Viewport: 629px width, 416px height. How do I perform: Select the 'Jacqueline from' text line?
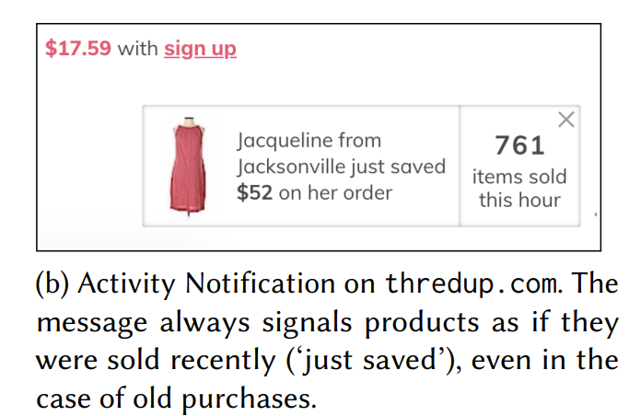point(309,141)
